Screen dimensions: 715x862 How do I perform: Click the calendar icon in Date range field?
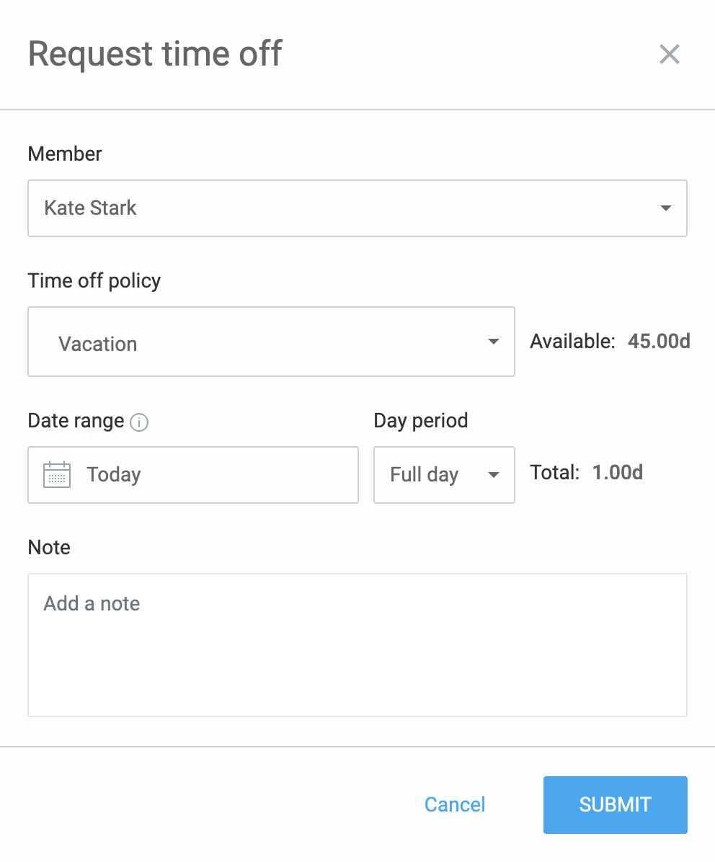click(x=55, y=474)
